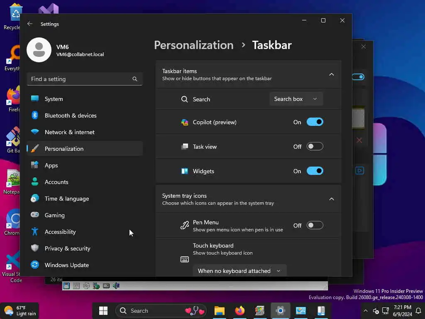Screen dimensions: 425x319
Task: Click the Widgets icon in settings list
Action: 185,171
